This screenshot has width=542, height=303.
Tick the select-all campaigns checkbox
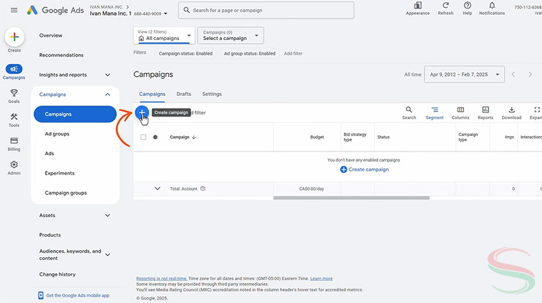click(143, 137)
